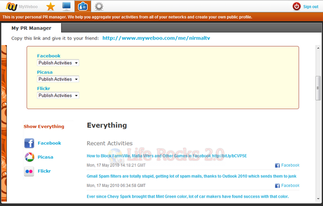Image resolution: width=323 pixels, height=206 pixels.
Task: Click the red power sign-out icon
Action: [297, 7]
